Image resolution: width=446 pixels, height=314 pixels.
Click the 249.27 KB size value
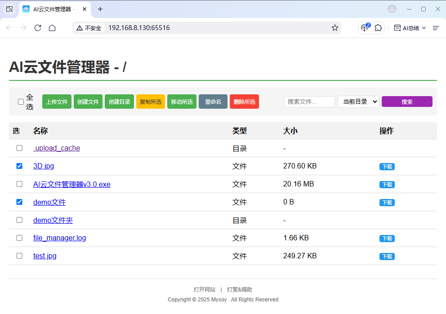point(300,256)
